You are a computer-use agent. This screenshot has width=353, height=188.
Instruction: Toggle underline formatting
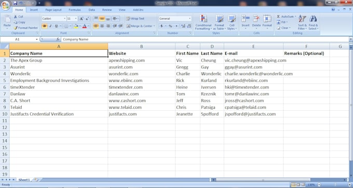pos(56,26)
